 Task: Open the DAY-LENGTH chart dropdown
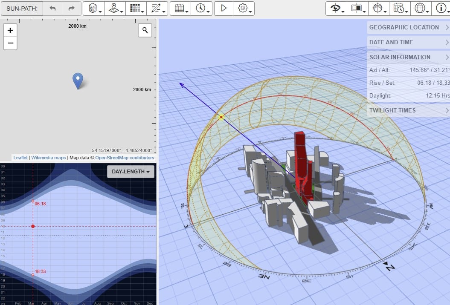pyautogui.click(x=131, y=172)
